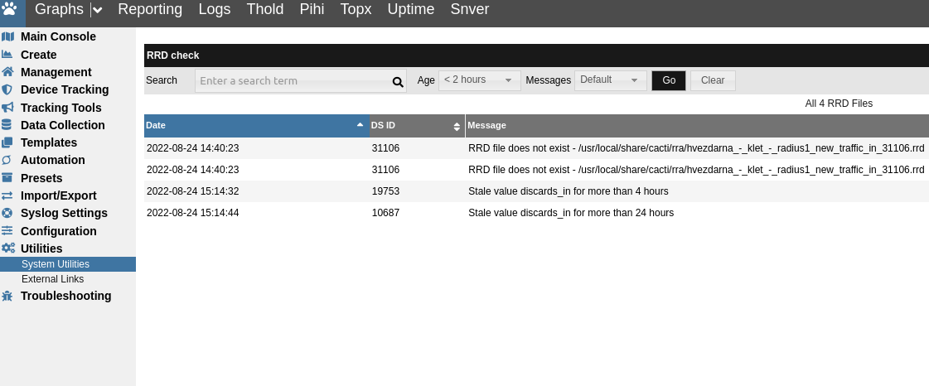Expand the Configuration menu section
The image size is (929, 386).
pos(59,231)
